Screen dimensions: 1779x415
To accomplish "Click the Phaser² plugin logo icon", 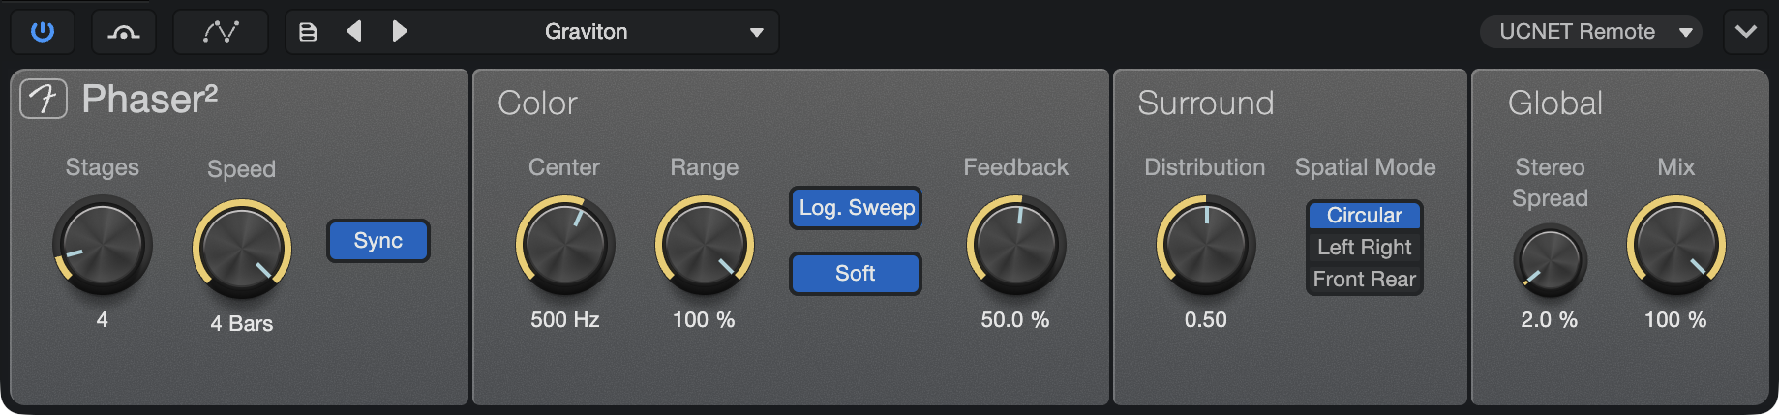I will pyautogui.click(x=44, y=99).
